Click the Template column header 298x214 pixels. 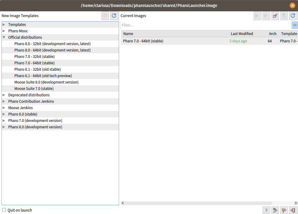pyautogui.click(x=289, y=34)
